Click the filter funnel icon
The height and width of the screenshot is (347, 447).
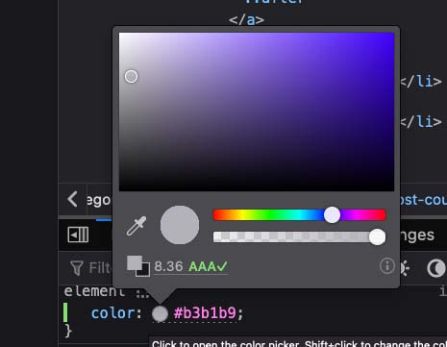coord(77,268)
